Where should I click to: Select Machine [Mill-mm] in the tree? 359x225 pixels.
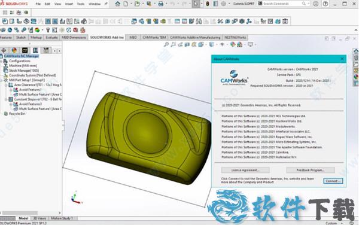coord(23,66)
